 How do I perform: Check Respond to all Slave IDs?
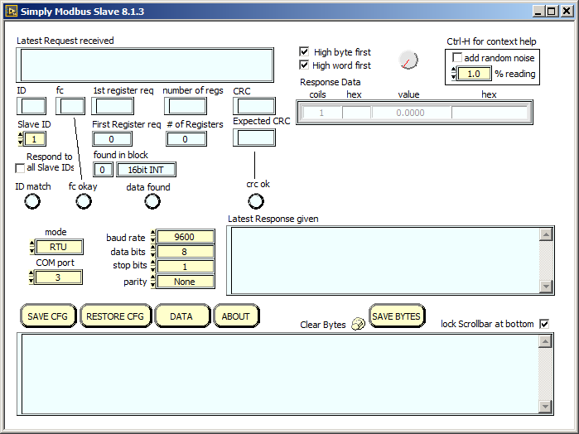(20, 168)
